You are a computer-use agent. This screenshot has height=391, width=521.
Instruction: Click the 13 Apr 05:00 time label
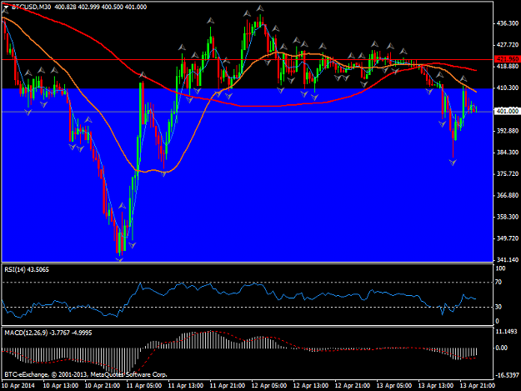point(394,385)
